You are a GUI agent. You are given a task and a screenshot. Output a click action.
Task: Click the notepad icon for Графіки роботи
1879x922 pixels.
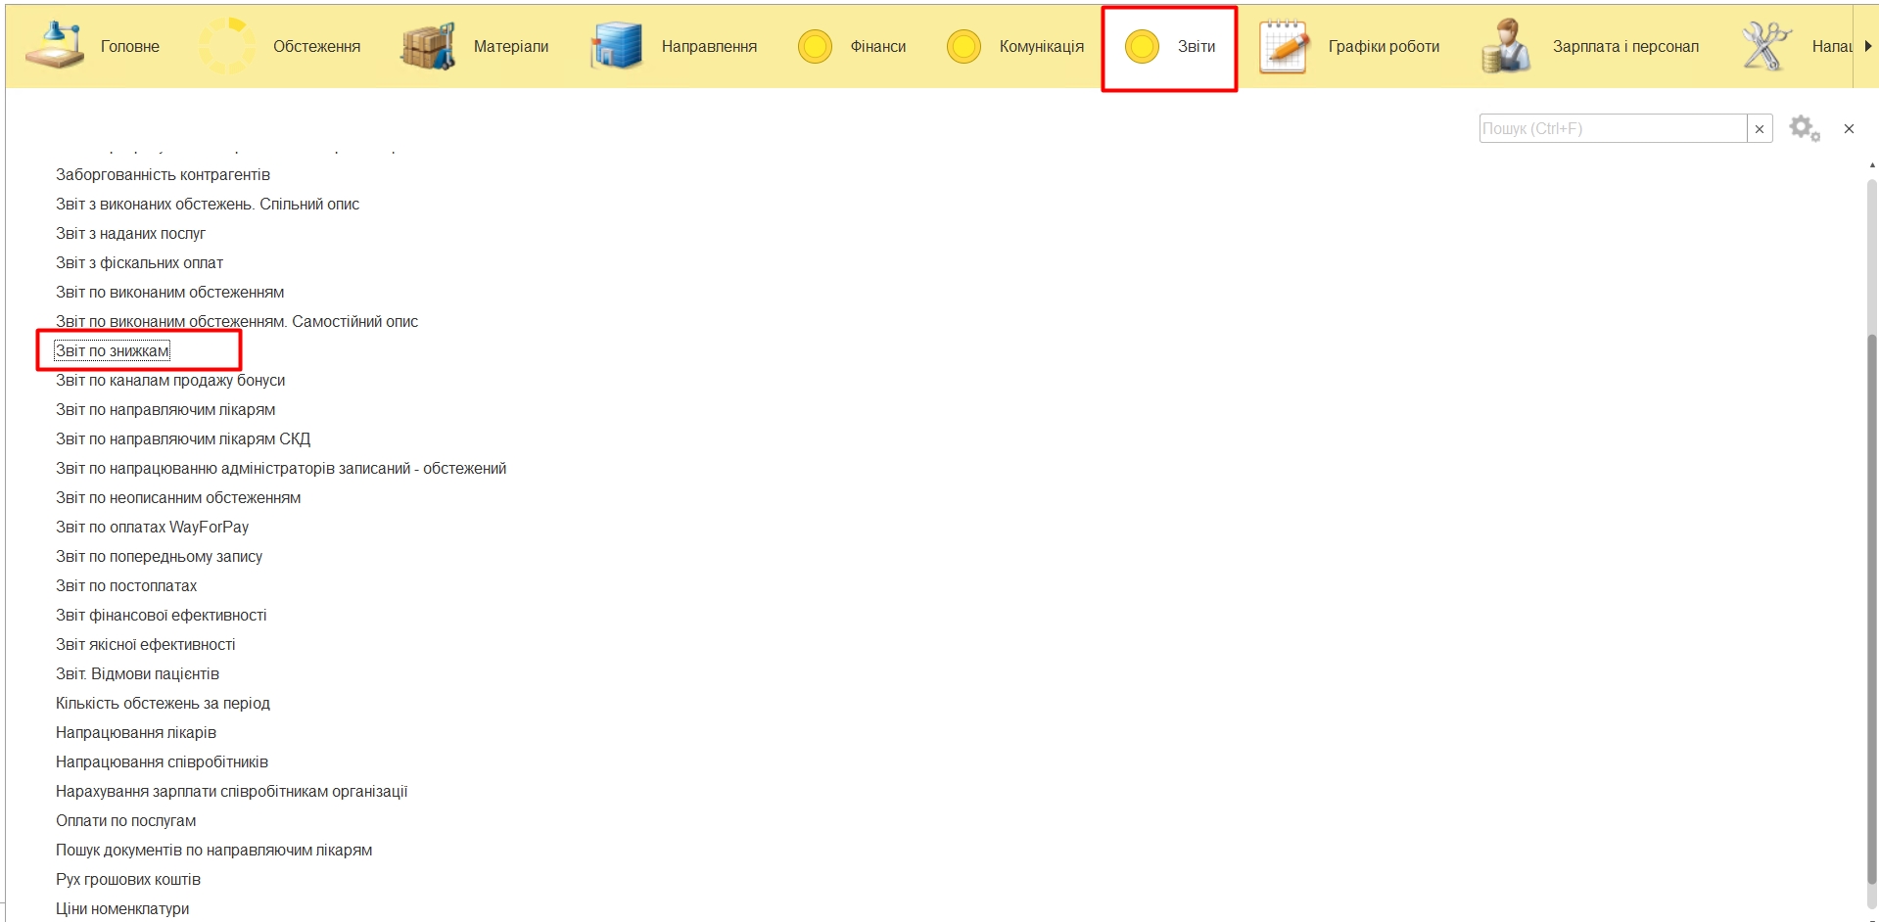point(1284,46)
